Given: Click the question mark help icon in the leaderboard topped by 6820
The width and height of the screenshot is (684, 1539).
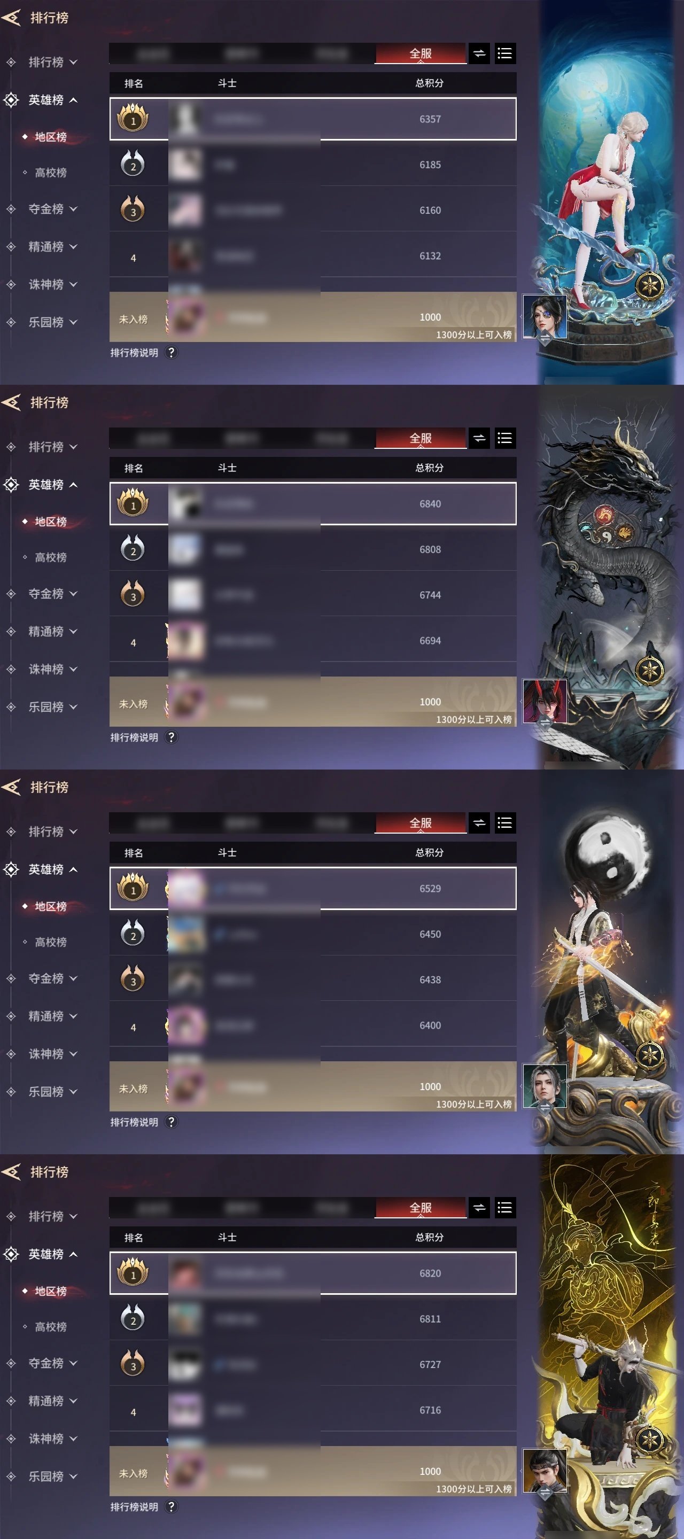Looking at the screenshot, I should (x=172, y=1506).
